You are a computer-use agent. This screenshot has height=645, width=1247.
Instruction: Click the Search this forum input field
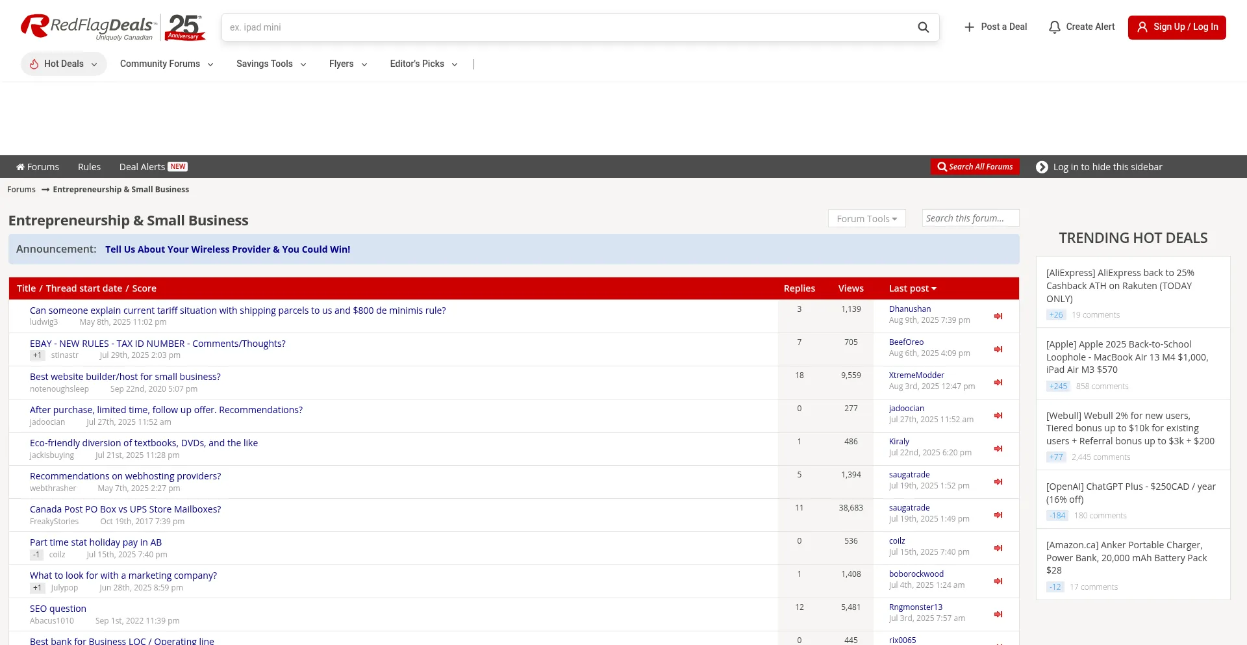pyautogui.click(x=970, y=218)
